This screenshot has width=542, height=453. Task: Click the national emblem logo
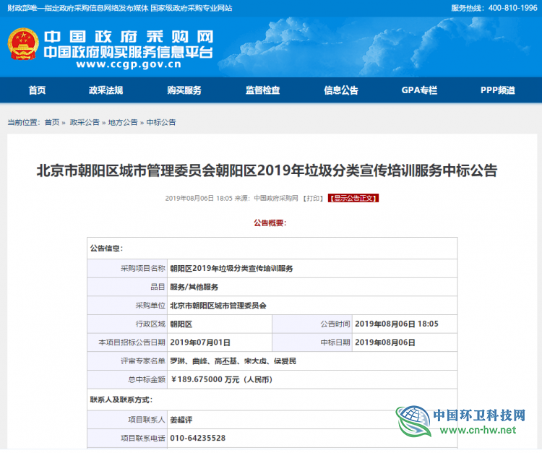tap(22, 45)
